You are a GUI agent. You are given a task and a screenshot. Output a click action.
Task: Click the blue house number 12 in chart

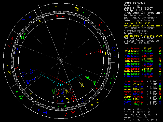pyautogui.click(x=17, y=53)
